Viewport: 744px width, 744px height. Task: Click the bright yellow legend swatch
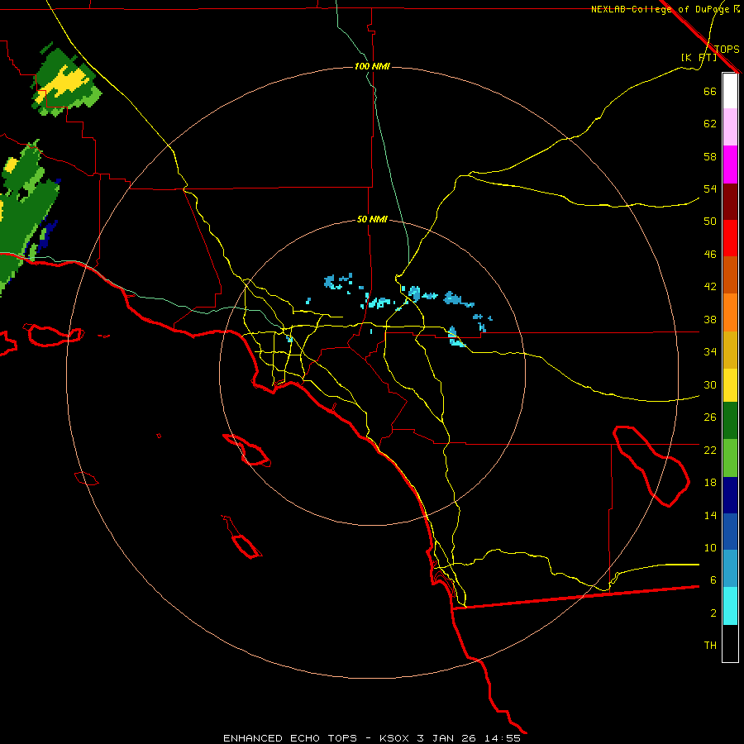pos(730,384)
